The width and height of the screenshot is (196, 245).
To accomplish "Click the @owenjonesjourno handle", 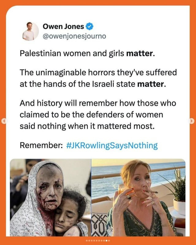I will (74, 36).
